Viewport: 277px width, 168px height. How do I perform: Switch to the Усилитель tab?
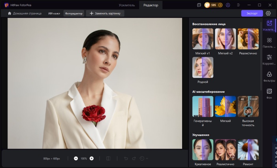tap(126, 5)
